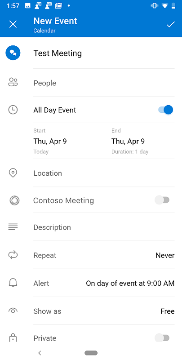Screen dimensions: 182x364
Task: Enable the Contoso Meeting toggle
Action: click(162, 200)
